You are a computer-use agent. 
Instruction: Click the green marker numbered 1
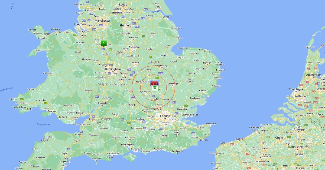point(103,43)
